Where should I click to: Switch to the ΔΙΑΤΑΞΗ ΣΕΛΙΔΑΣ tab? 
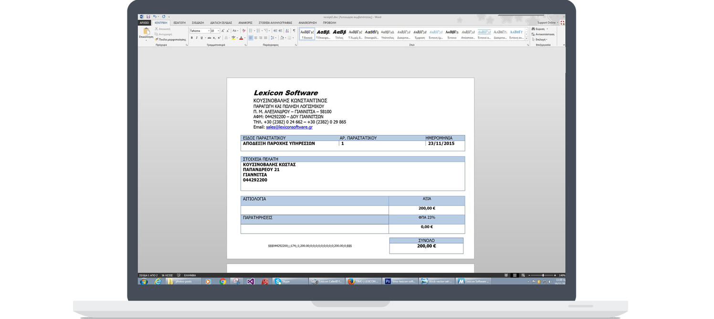point(221,22)
